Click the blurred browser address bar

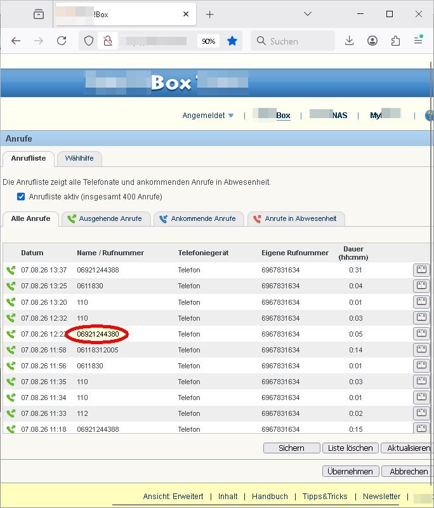click(x=156, y=41)
